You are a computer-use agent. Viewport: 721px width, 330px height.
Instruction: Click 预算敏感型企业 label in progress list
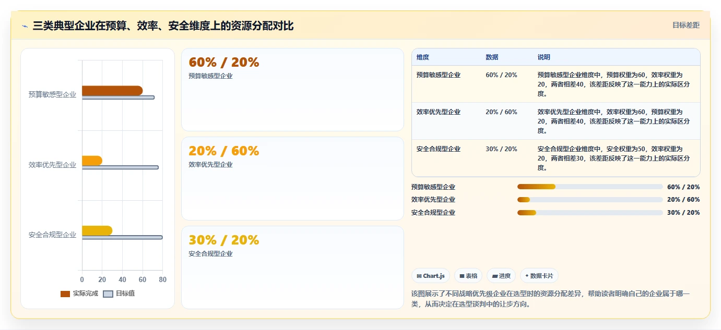point(433,187)
